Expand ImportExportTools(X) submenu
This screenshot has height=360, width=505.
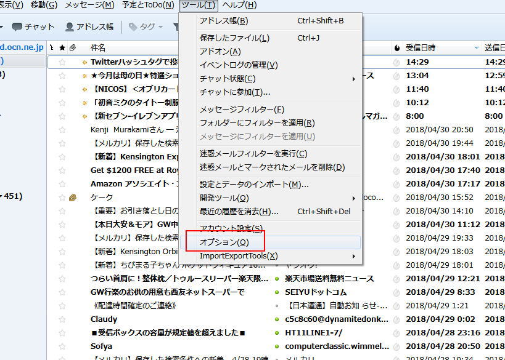click(x=271, y=256)
